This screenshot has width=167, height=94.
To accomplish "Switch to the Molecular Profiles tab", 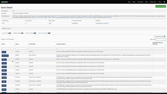I will (x=31, y=33).
